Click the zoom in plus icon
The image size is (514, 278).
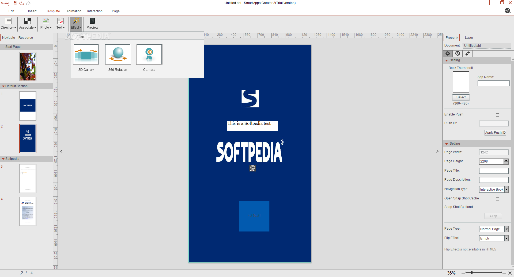pyautogui.click(x=504, y=273)
